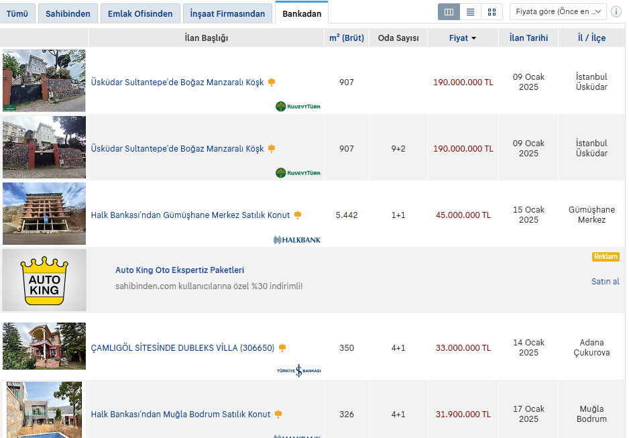Click the info icon beside sort dropdown
Image resolution: width=629 pixels, height=438 pixels.
pyautogui.click(x=616, y=12)
